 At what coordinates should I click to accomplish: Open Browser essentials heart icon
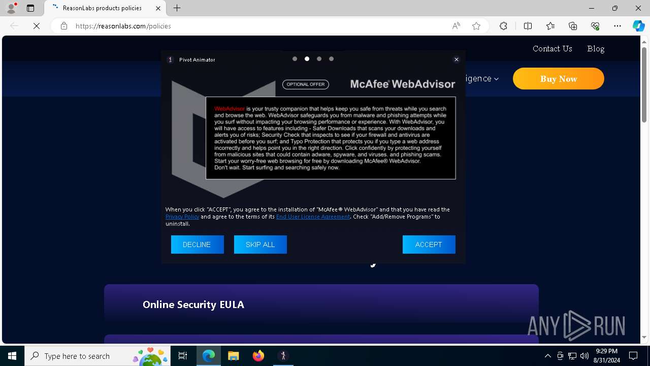(x=595, y=26)
